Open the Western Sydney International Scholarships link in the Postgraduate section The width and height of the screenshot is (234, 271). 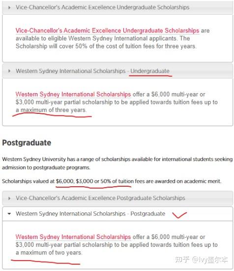click(73, 237)
